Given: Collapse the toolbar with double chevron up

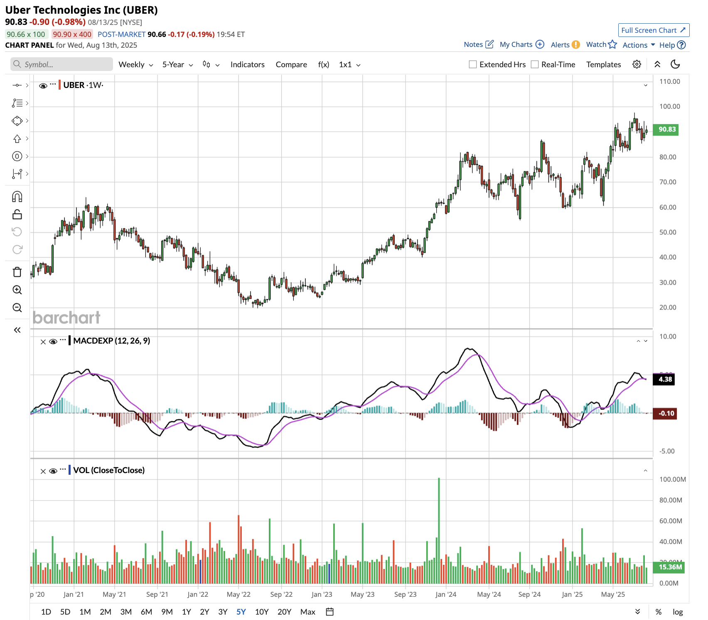Looking at the screenshot, I should [x=657, y=64].
